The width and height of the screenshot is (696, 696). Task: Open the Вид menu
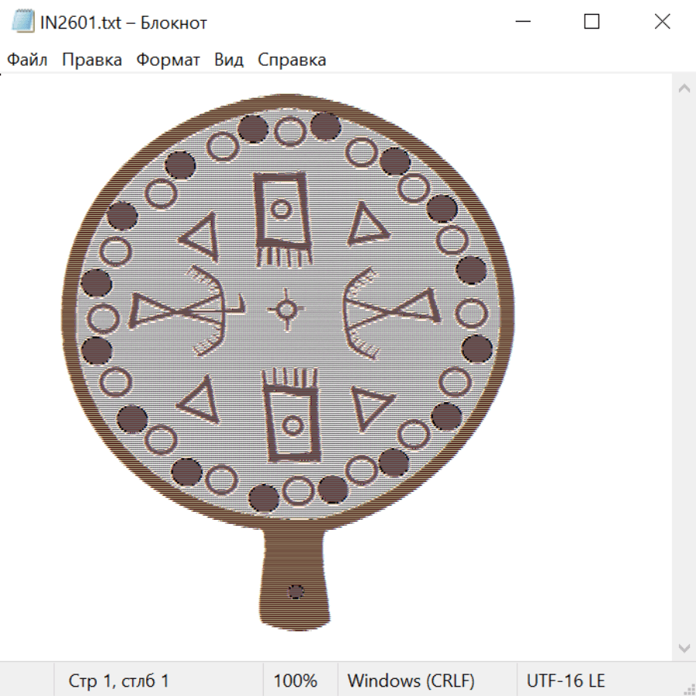tap(228, 60)
